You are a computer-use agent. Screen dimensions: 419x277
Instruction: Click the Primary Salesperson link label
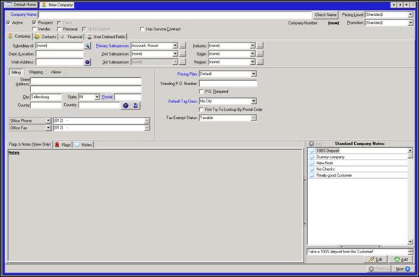pos(113,46)
